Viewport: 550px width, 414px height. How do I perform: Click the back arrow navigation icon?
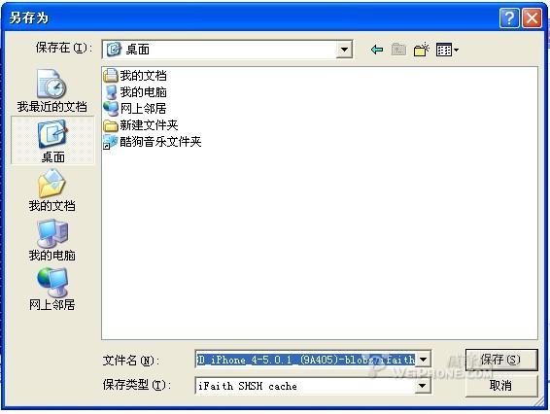click(x=377, y=50)
